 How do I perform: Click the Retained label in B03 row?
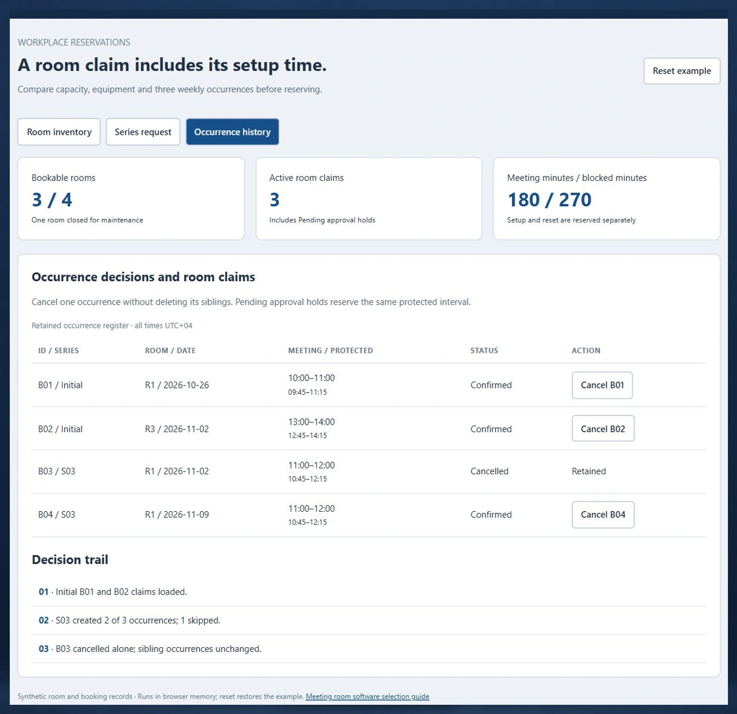[x=588, y=471]
